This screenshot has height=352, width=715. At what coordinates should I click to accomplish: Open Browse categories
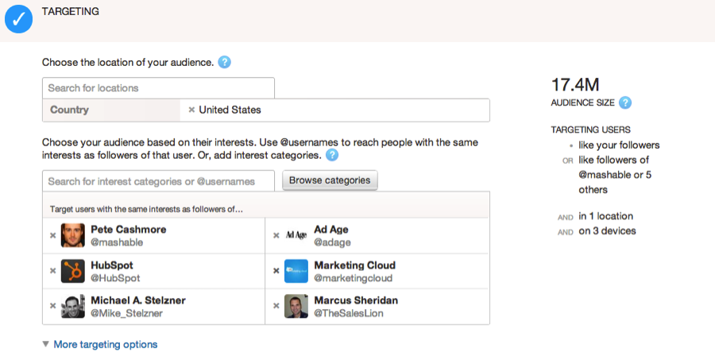pos(330,180)
